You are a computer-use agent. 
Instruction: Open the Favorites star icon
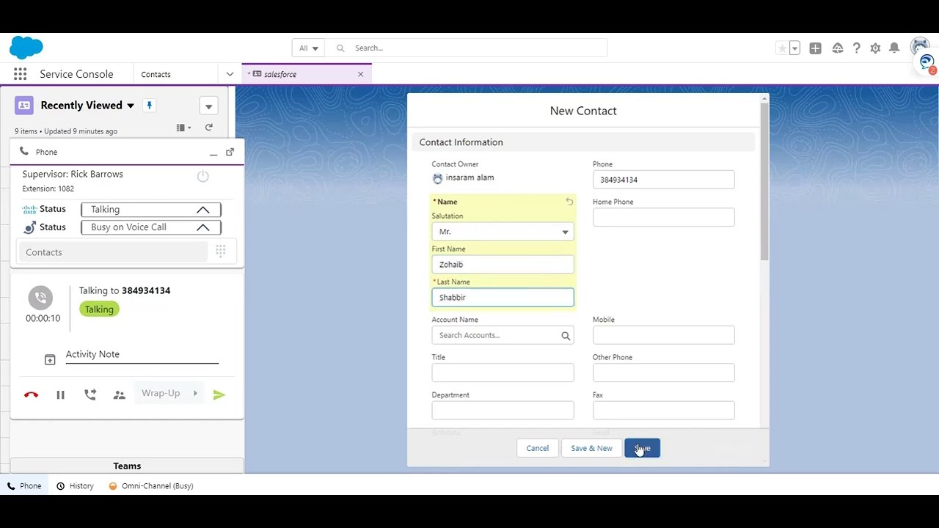pos(782,48)
